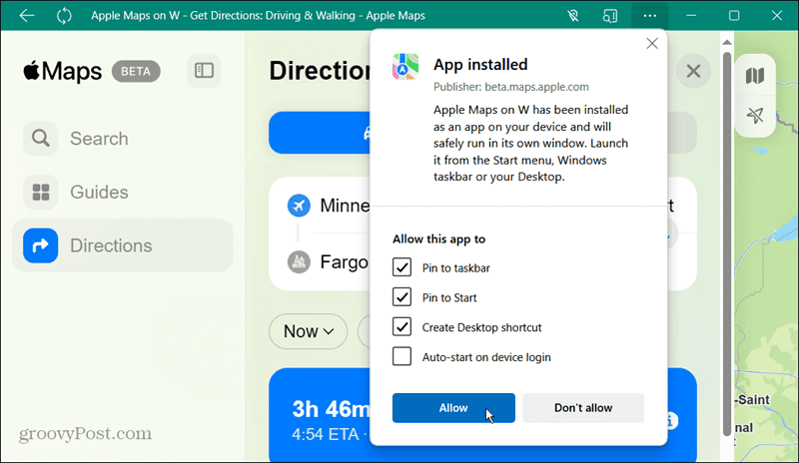Image resolution: width=799 pixels, height=463 pixels.
Task: Click the Fargo destination field
Action: tap(329, 262)
